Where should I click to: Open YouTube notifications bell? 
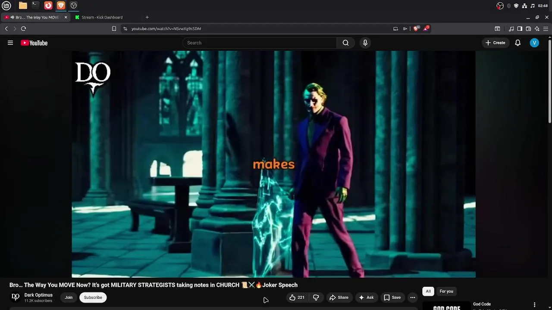[x=518, y=43]
